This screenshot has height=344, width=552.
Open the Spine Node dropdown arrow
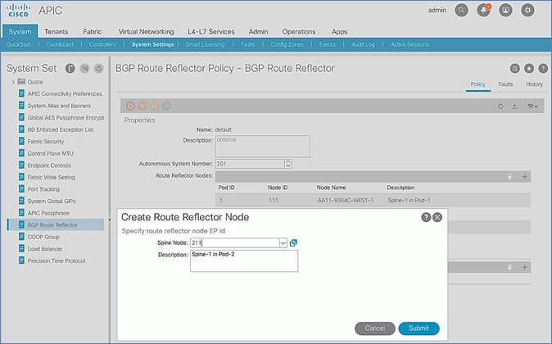[x=283, y=242]
